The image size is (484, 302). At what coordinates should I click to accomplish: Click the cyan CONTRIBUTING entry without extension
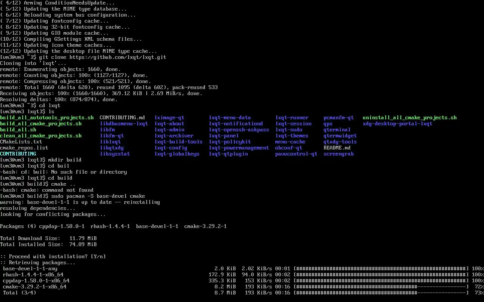(18, 154)
